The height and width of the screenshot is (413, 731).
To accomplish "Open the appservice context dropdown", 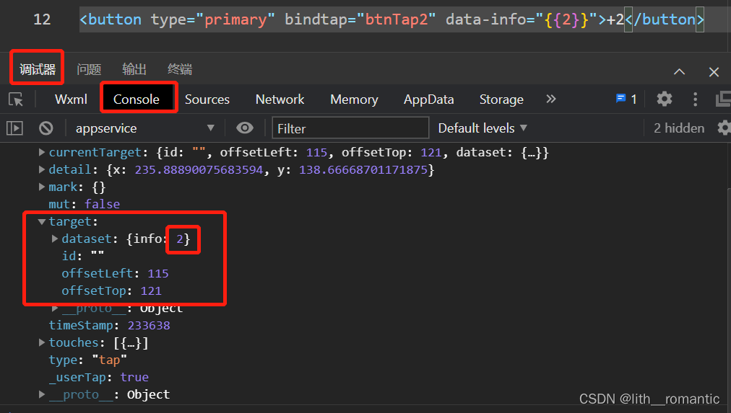I will coord(144,128).
